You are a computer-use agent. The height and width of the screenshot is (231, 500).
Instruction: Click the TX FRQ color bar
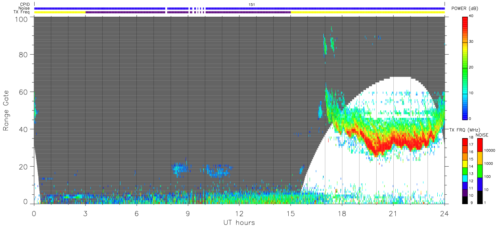coord(465,171)
